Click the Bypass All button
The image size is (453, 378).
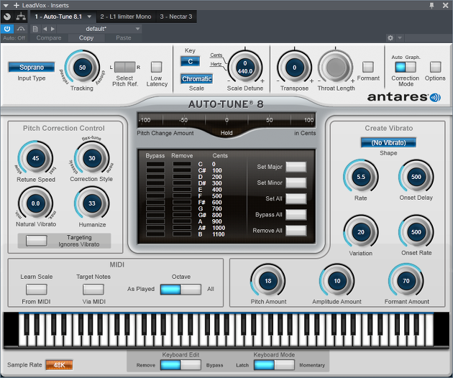(x=296, y=215)
